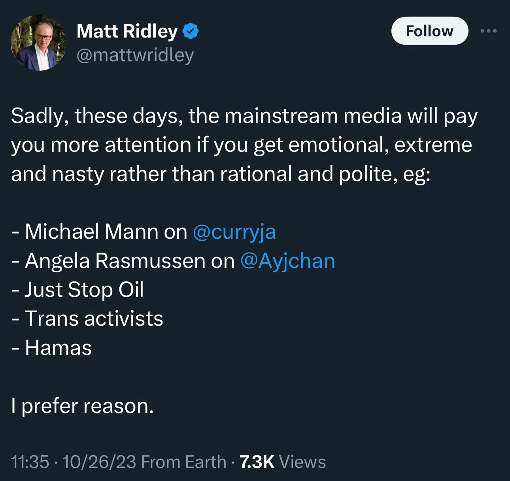Open the @curryja mention link
Viewport: 510px width, 481px height.
pyautogui.click(x=234, y=232)
